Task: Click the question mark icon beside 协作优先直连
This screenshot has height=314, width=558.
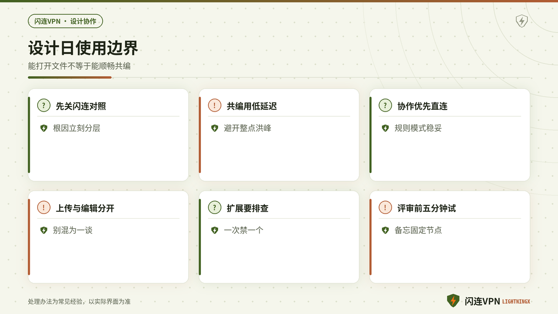Action: (x=385, y=106)
